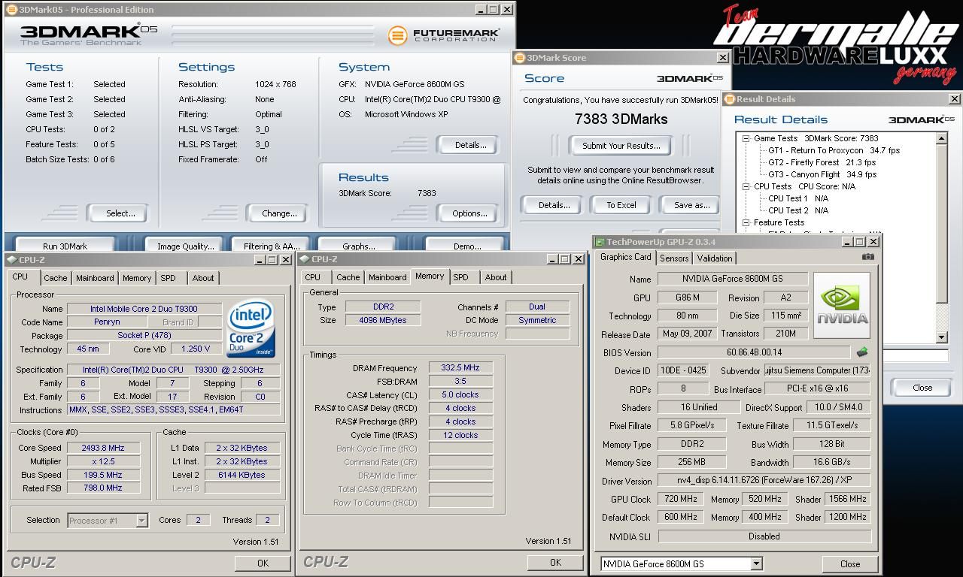Screen dimensions: 963x577
Task: Switch to the Cache tab in left CPU-Z
Action: pyautogui.click(x=55, y=278)
